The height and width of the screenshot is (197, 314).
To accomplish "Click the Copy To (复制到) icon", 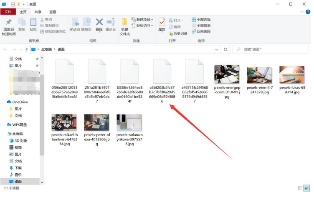I will coord(86,22).
